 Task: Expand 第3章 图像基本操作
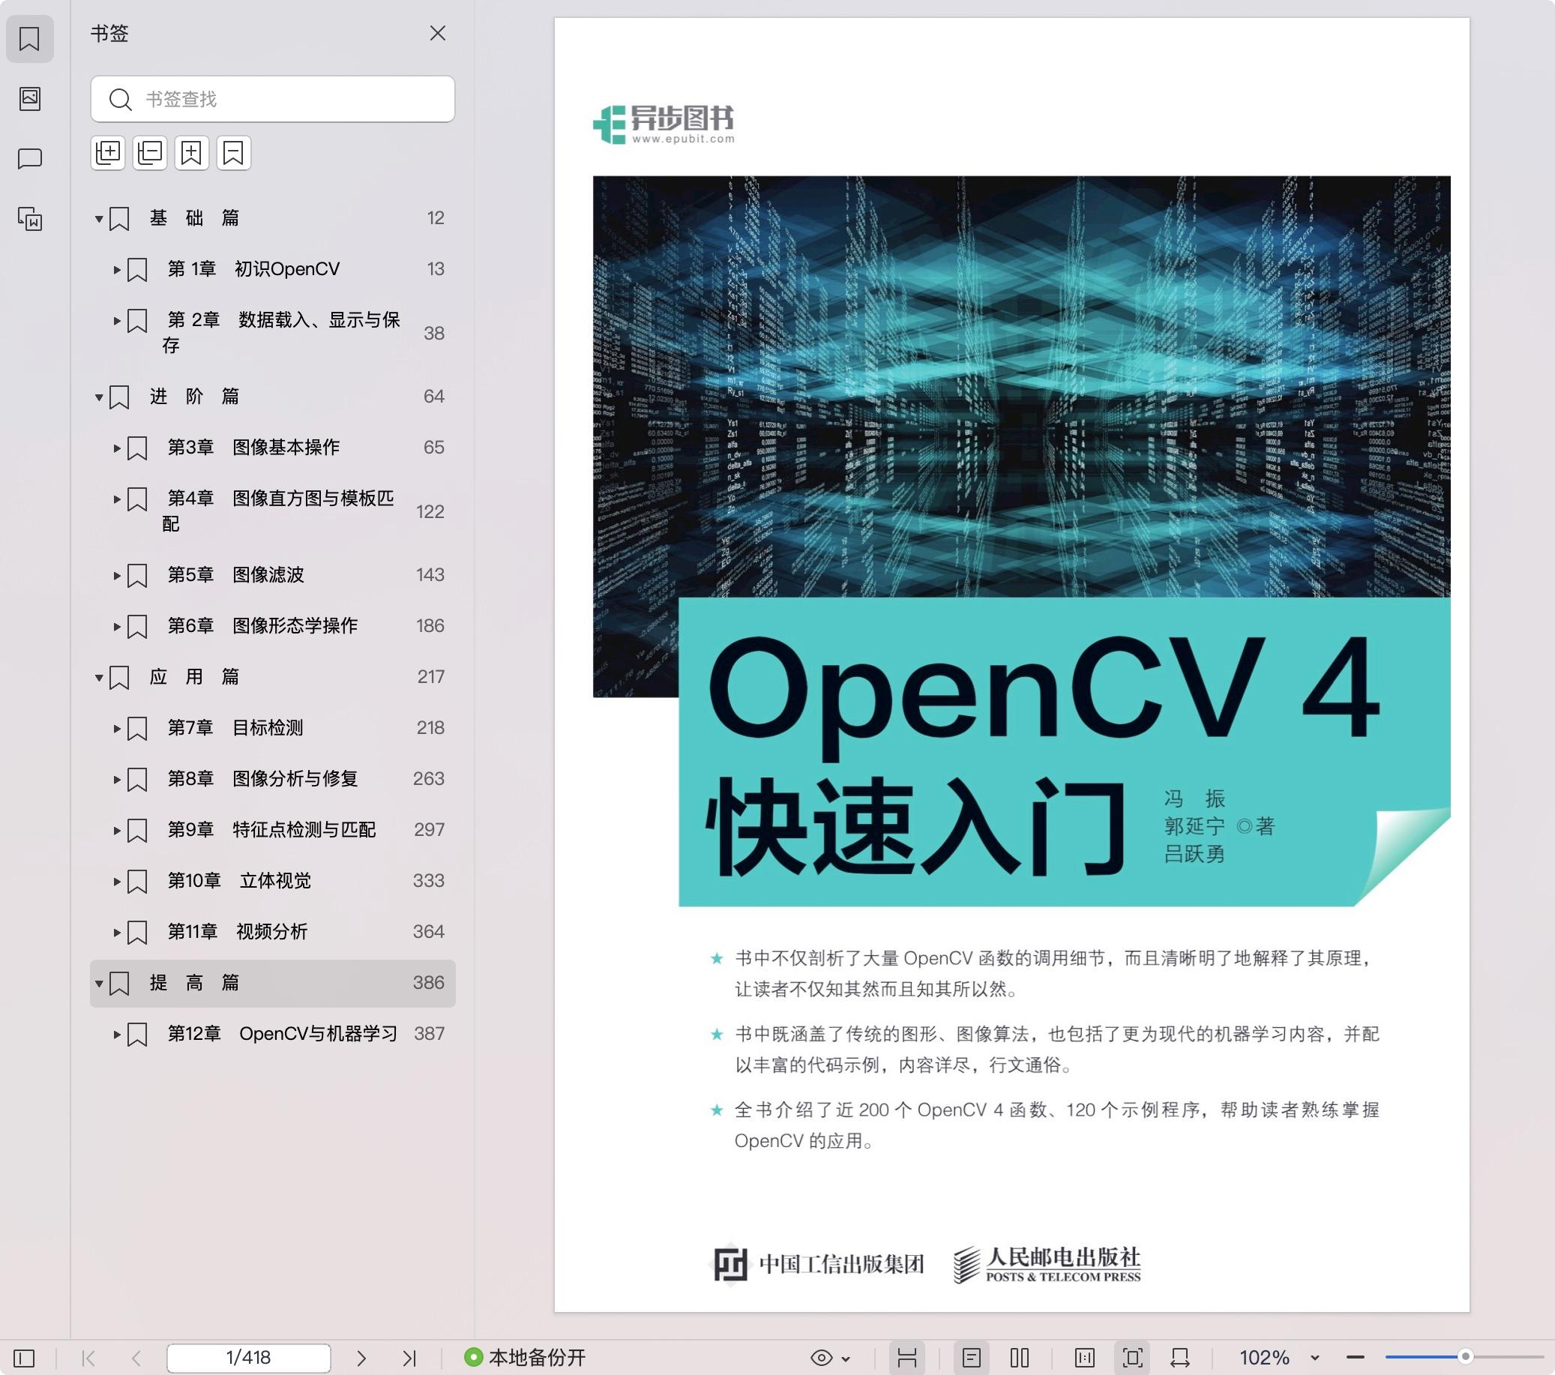click(116, 448)
